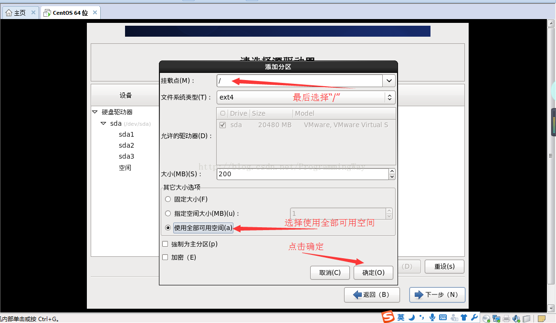The image size is (556, 323).
Task: Select 指定空间大小(MB) radio option
Action: [168, 213]
